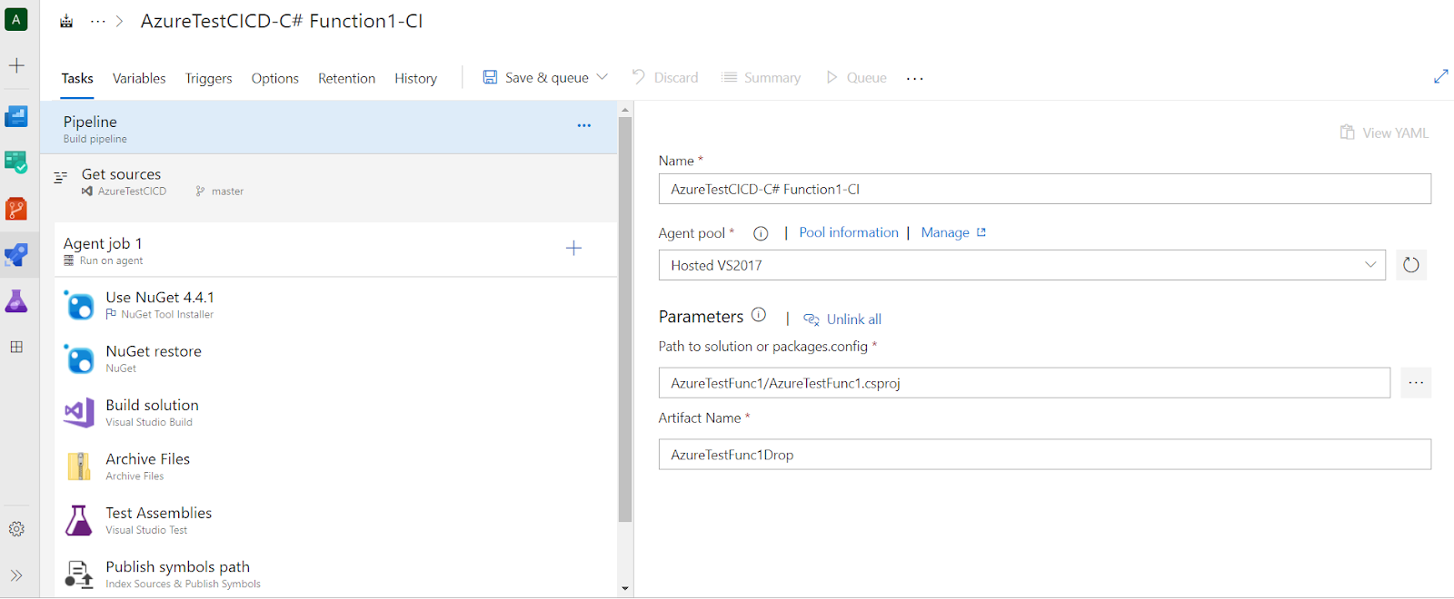Switch to the Tasks tab
Screen dimensions: 1454x599
[x=77, y=78]
